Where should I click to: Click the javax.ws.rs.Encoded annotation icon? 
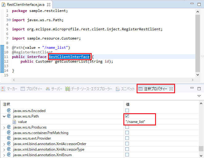click(9, 110)
